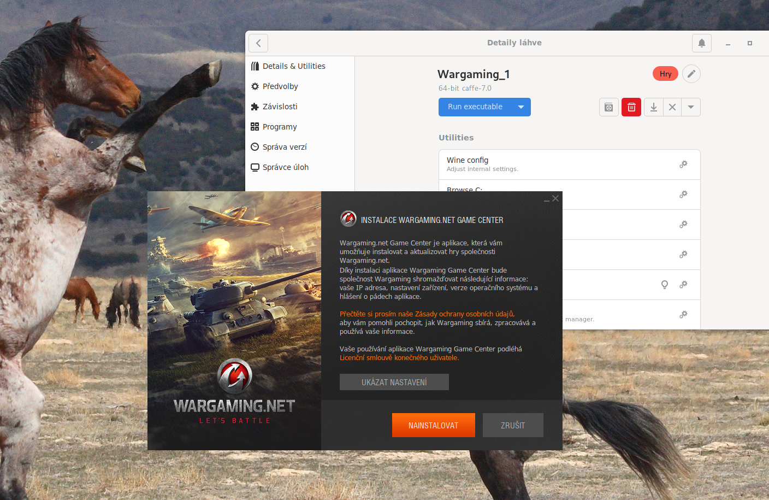Click the Wargaming_1 bottle title

[x=474, y=74]
